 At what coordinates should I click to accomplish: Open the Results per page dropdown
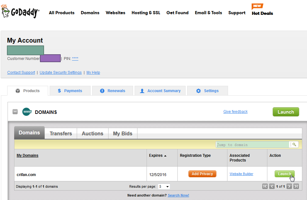point(164,186)
